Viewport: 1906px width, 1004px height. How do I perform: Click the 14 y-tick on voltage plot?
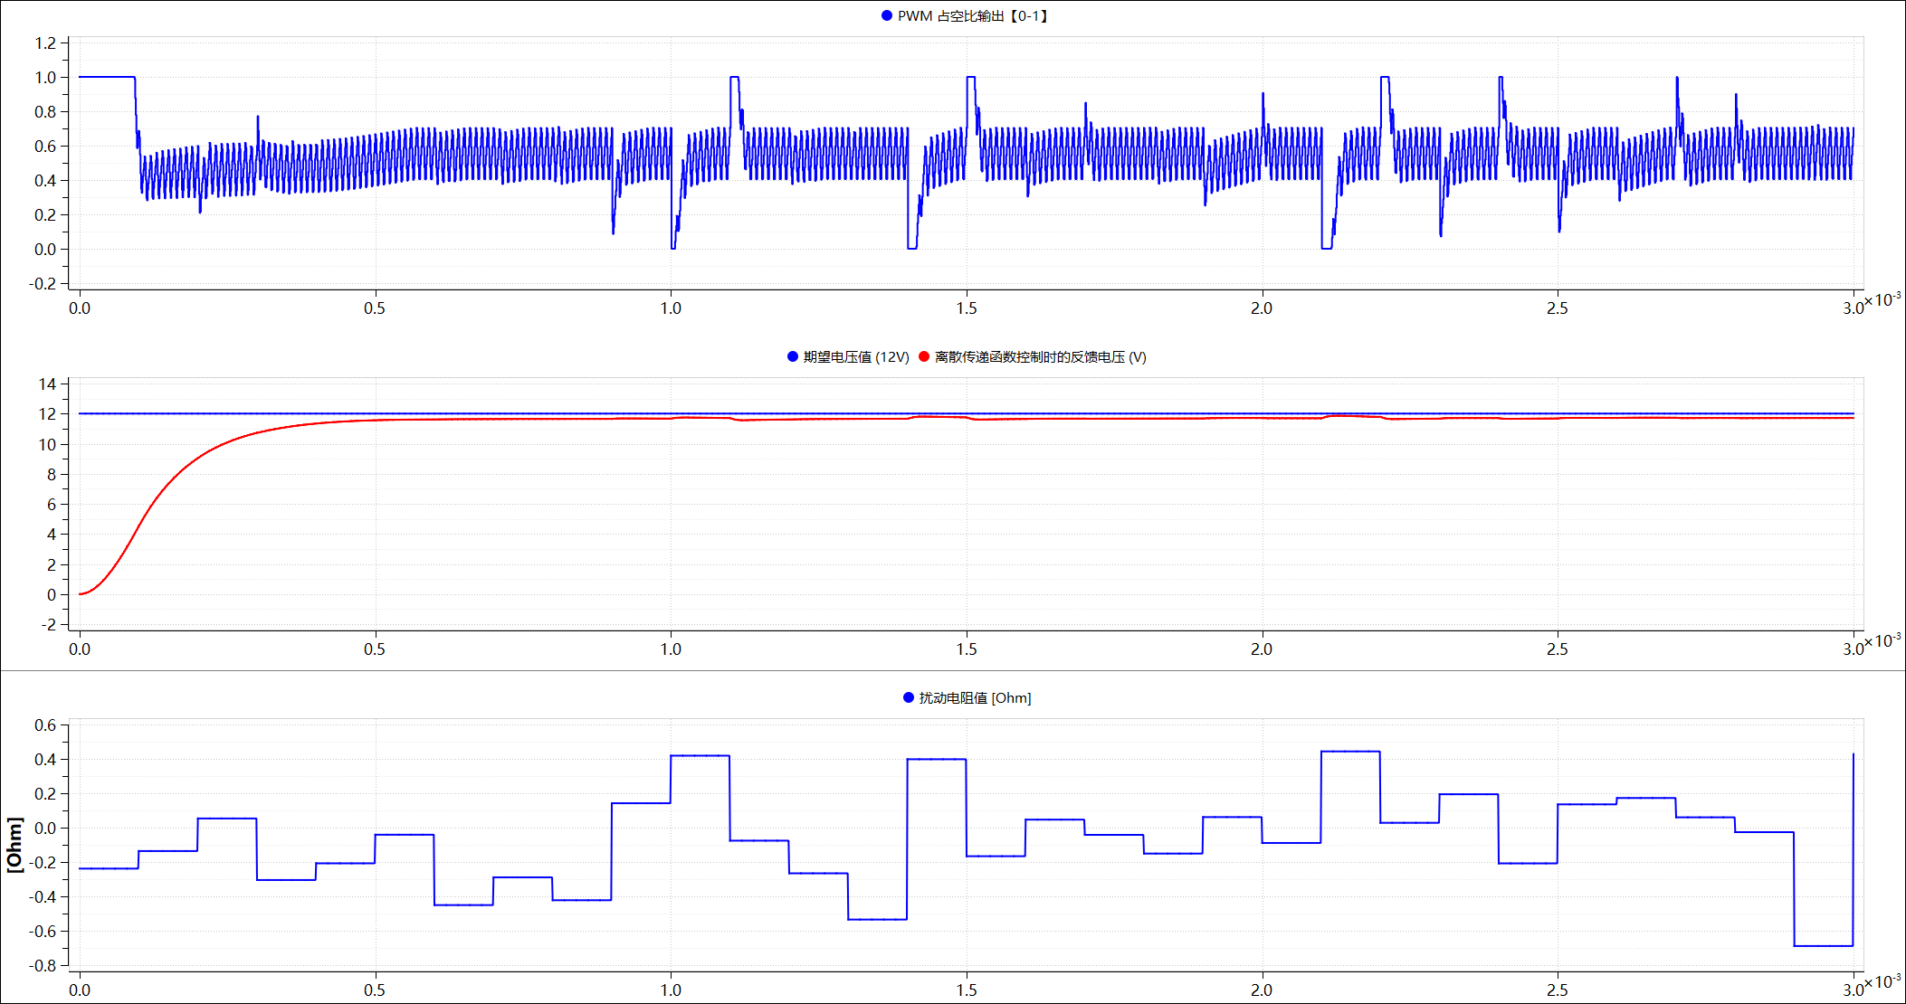click(x=47, y=384)
